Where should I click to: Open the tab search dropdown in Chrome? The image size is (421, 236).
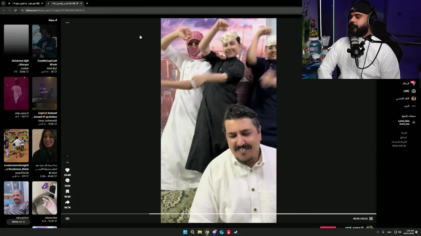3,3
